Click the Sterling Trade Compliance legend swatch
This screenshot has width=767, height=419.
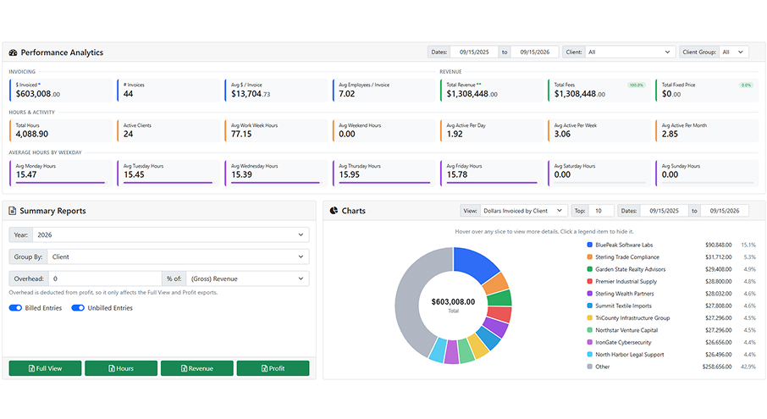[x=589, y=257]
